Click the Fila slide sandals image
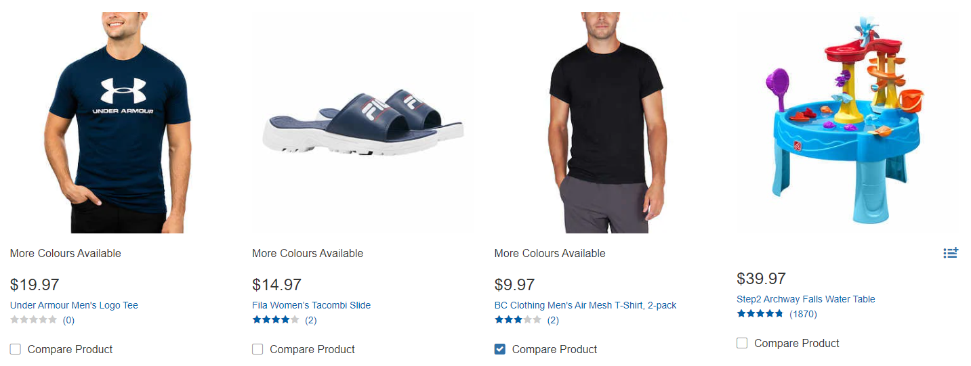Screen dimensions: 971x366 point(363,122)
